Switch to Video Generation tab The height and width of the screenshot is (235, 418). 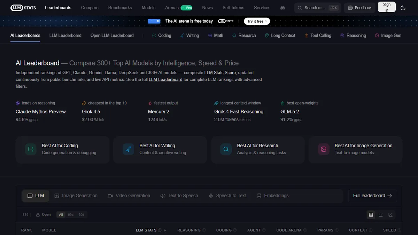point(129,196)
